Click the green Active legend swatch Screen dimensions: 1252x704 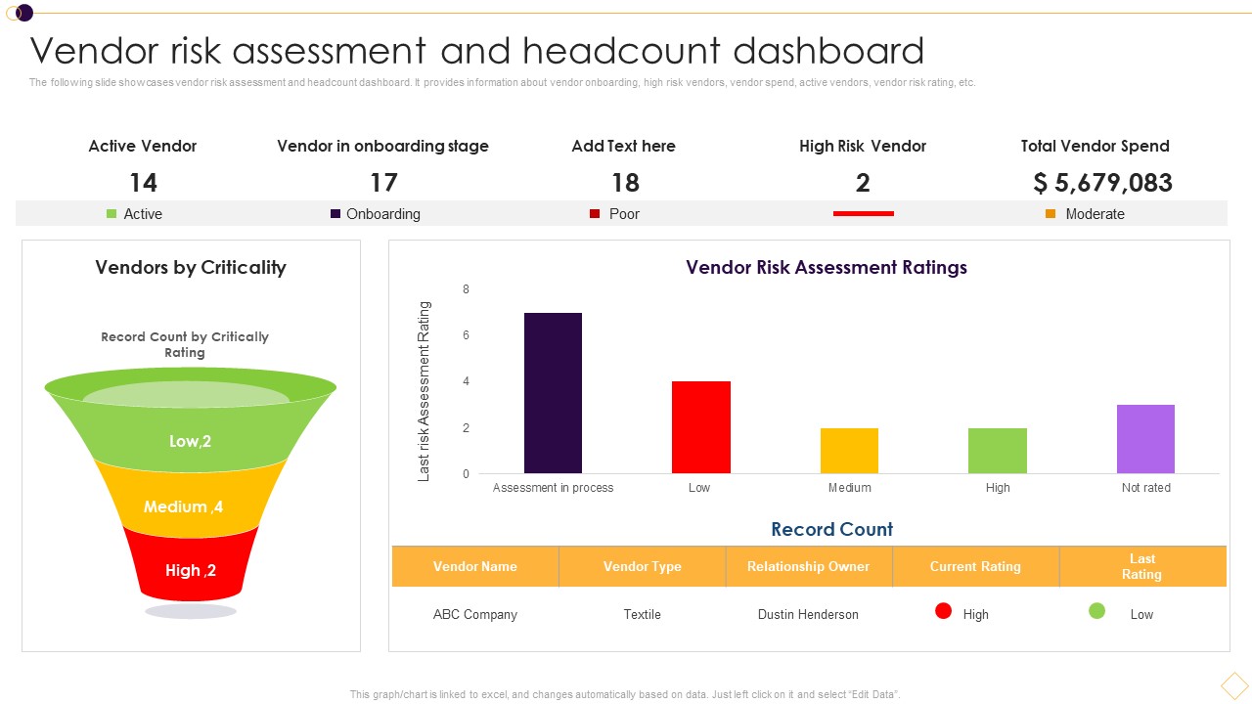(112, 213)
